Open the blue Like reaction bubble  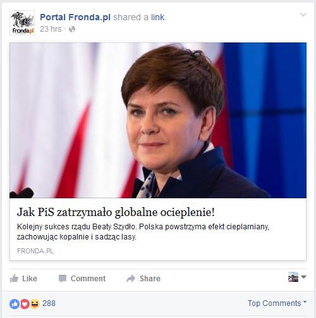15,304
